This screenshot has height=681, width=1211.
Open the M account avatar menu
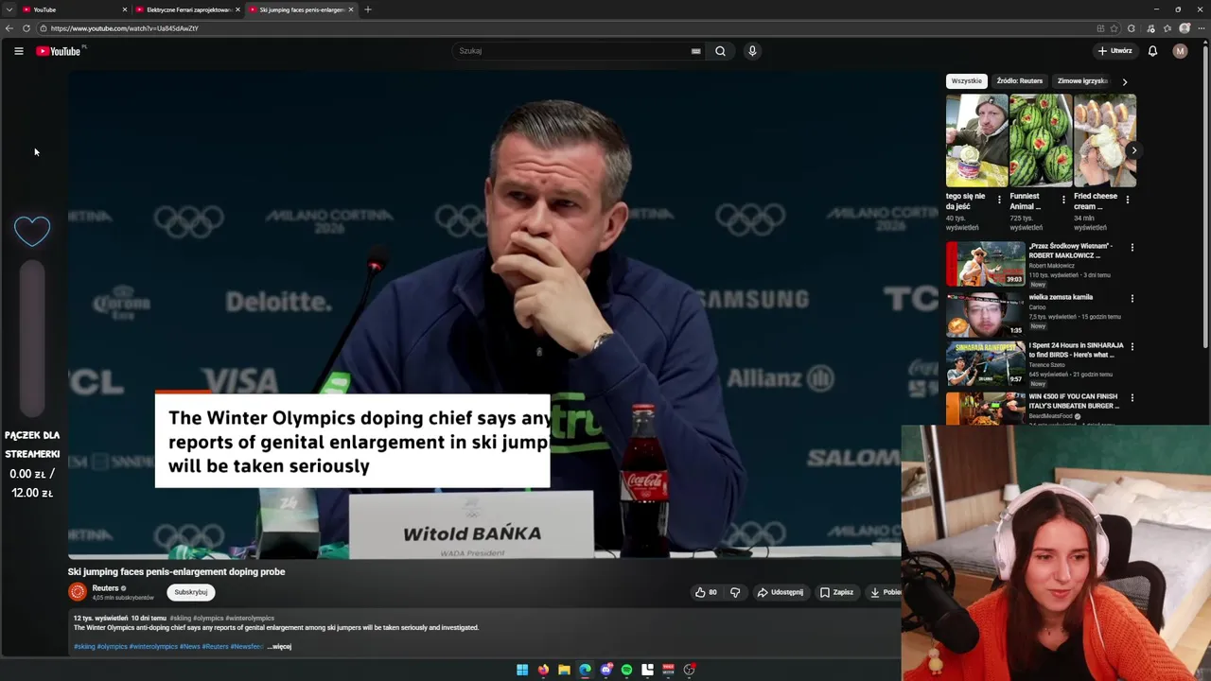click(1180, 51)
